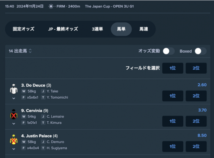Select 1位 for Do Deuce
Screen dimensions: 214x158
click(173, 96)
